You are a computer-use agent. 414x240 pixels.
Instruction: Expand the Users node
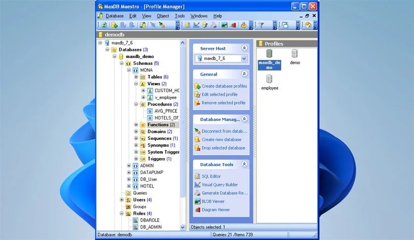pyautogui.click(x=122, y=200)
